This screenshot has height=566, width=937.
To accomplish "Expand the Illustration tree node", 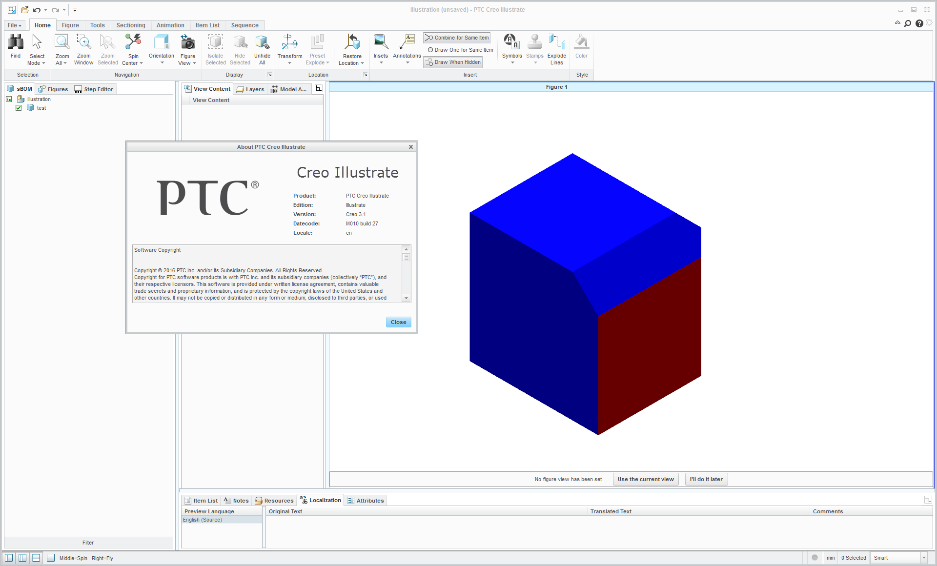I will 9,99.
